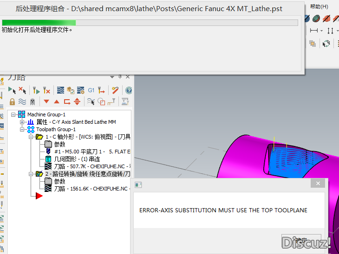The width and height of the screenshot is (339, 254).
Task: Select operation 2 - 路径转换/旋转
Action: [x=88, y=174]
